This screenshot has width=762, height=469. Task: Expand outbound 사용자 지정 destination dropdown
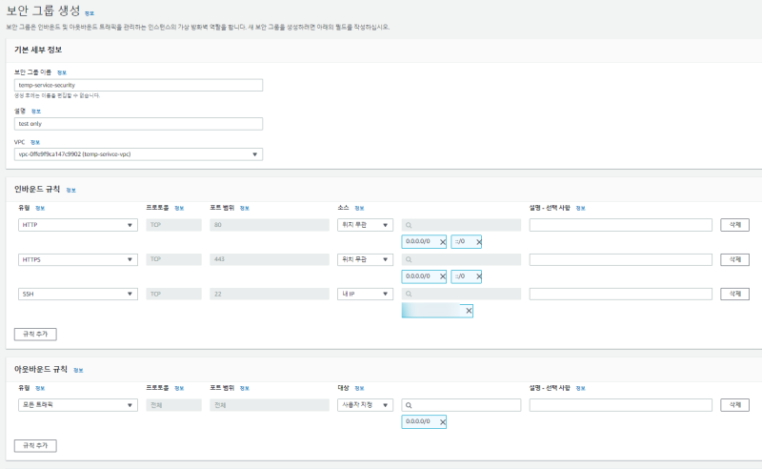[365, 405]
